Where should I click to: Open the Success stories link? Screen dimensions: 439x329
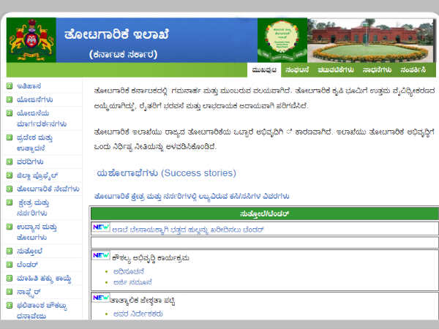click(166, 173)
